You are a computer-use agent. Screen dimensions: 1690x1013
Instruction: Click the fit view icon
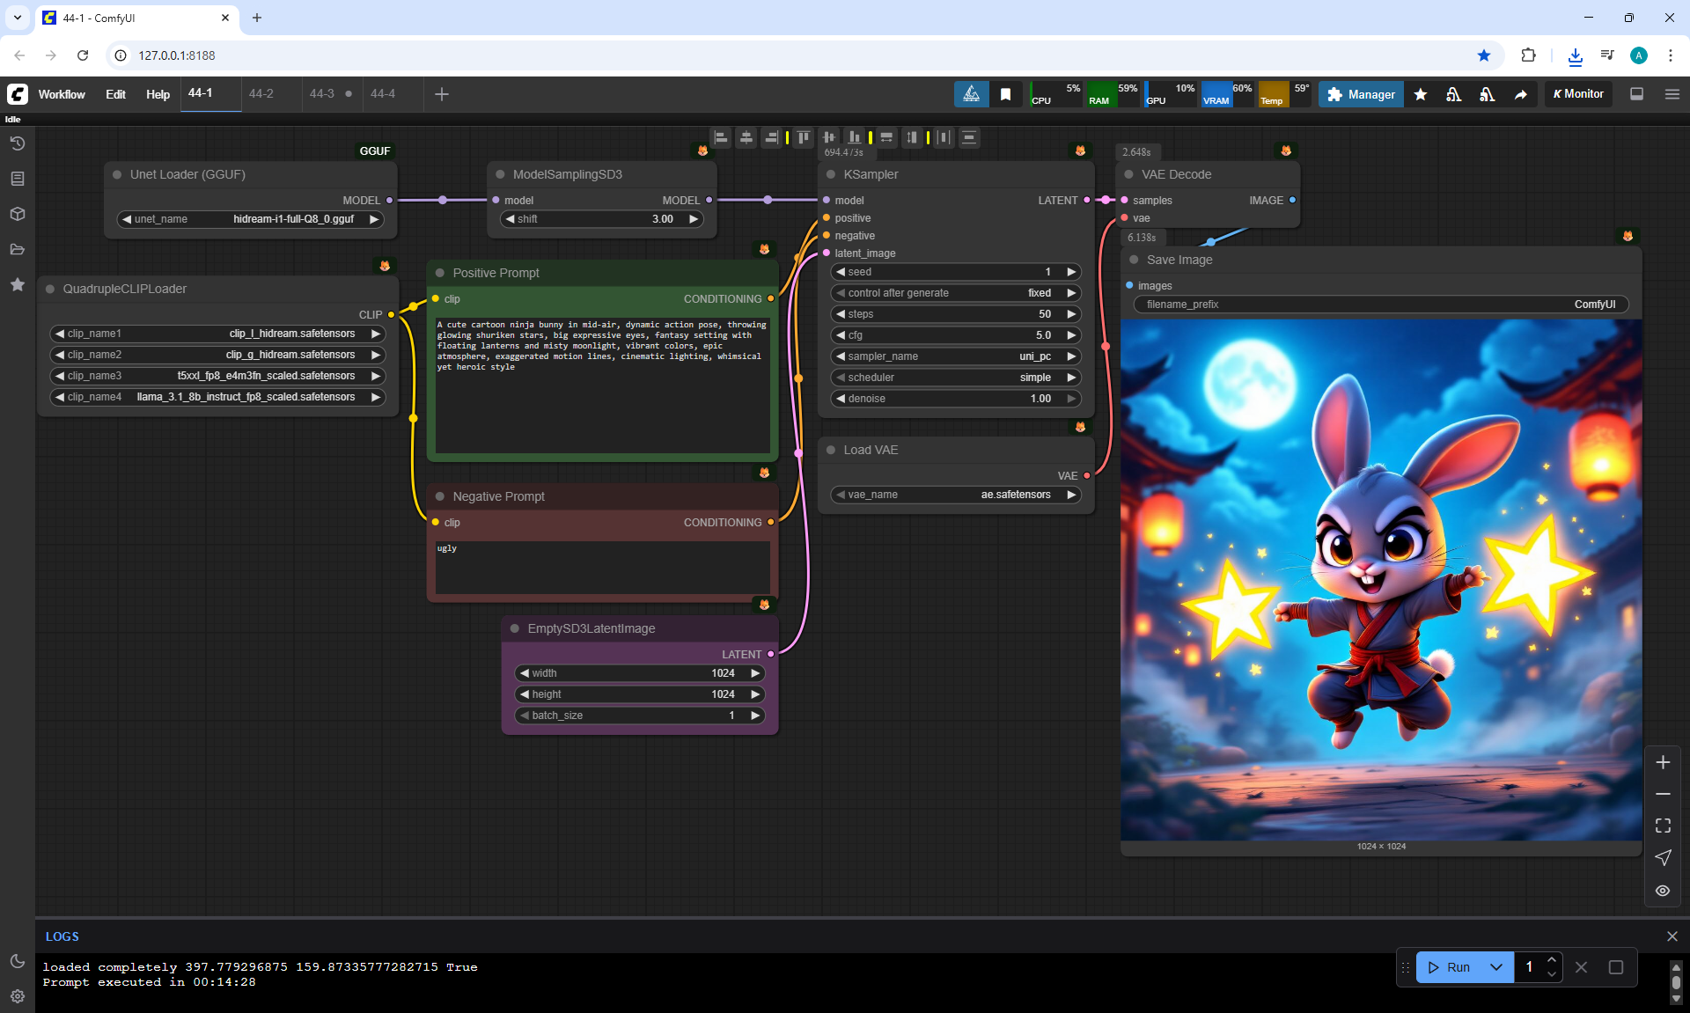1662,826
